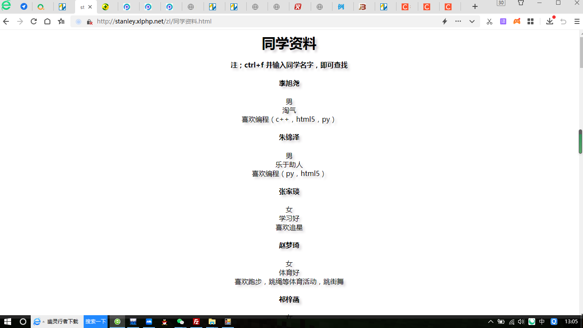
Task: Open the downloads manager icon
Action: (x=550, y=21)
